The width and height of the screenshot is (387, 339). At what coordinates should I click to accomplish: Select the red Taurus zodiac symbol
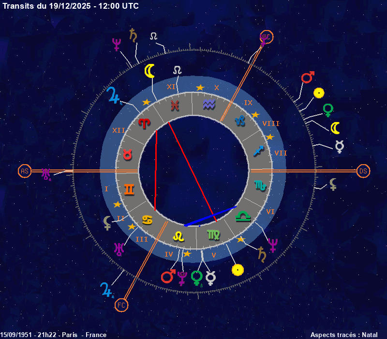point(128,155)
